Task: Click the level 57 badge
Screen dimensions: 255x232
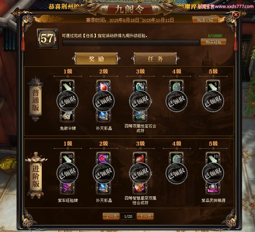Action: (47, 39)
